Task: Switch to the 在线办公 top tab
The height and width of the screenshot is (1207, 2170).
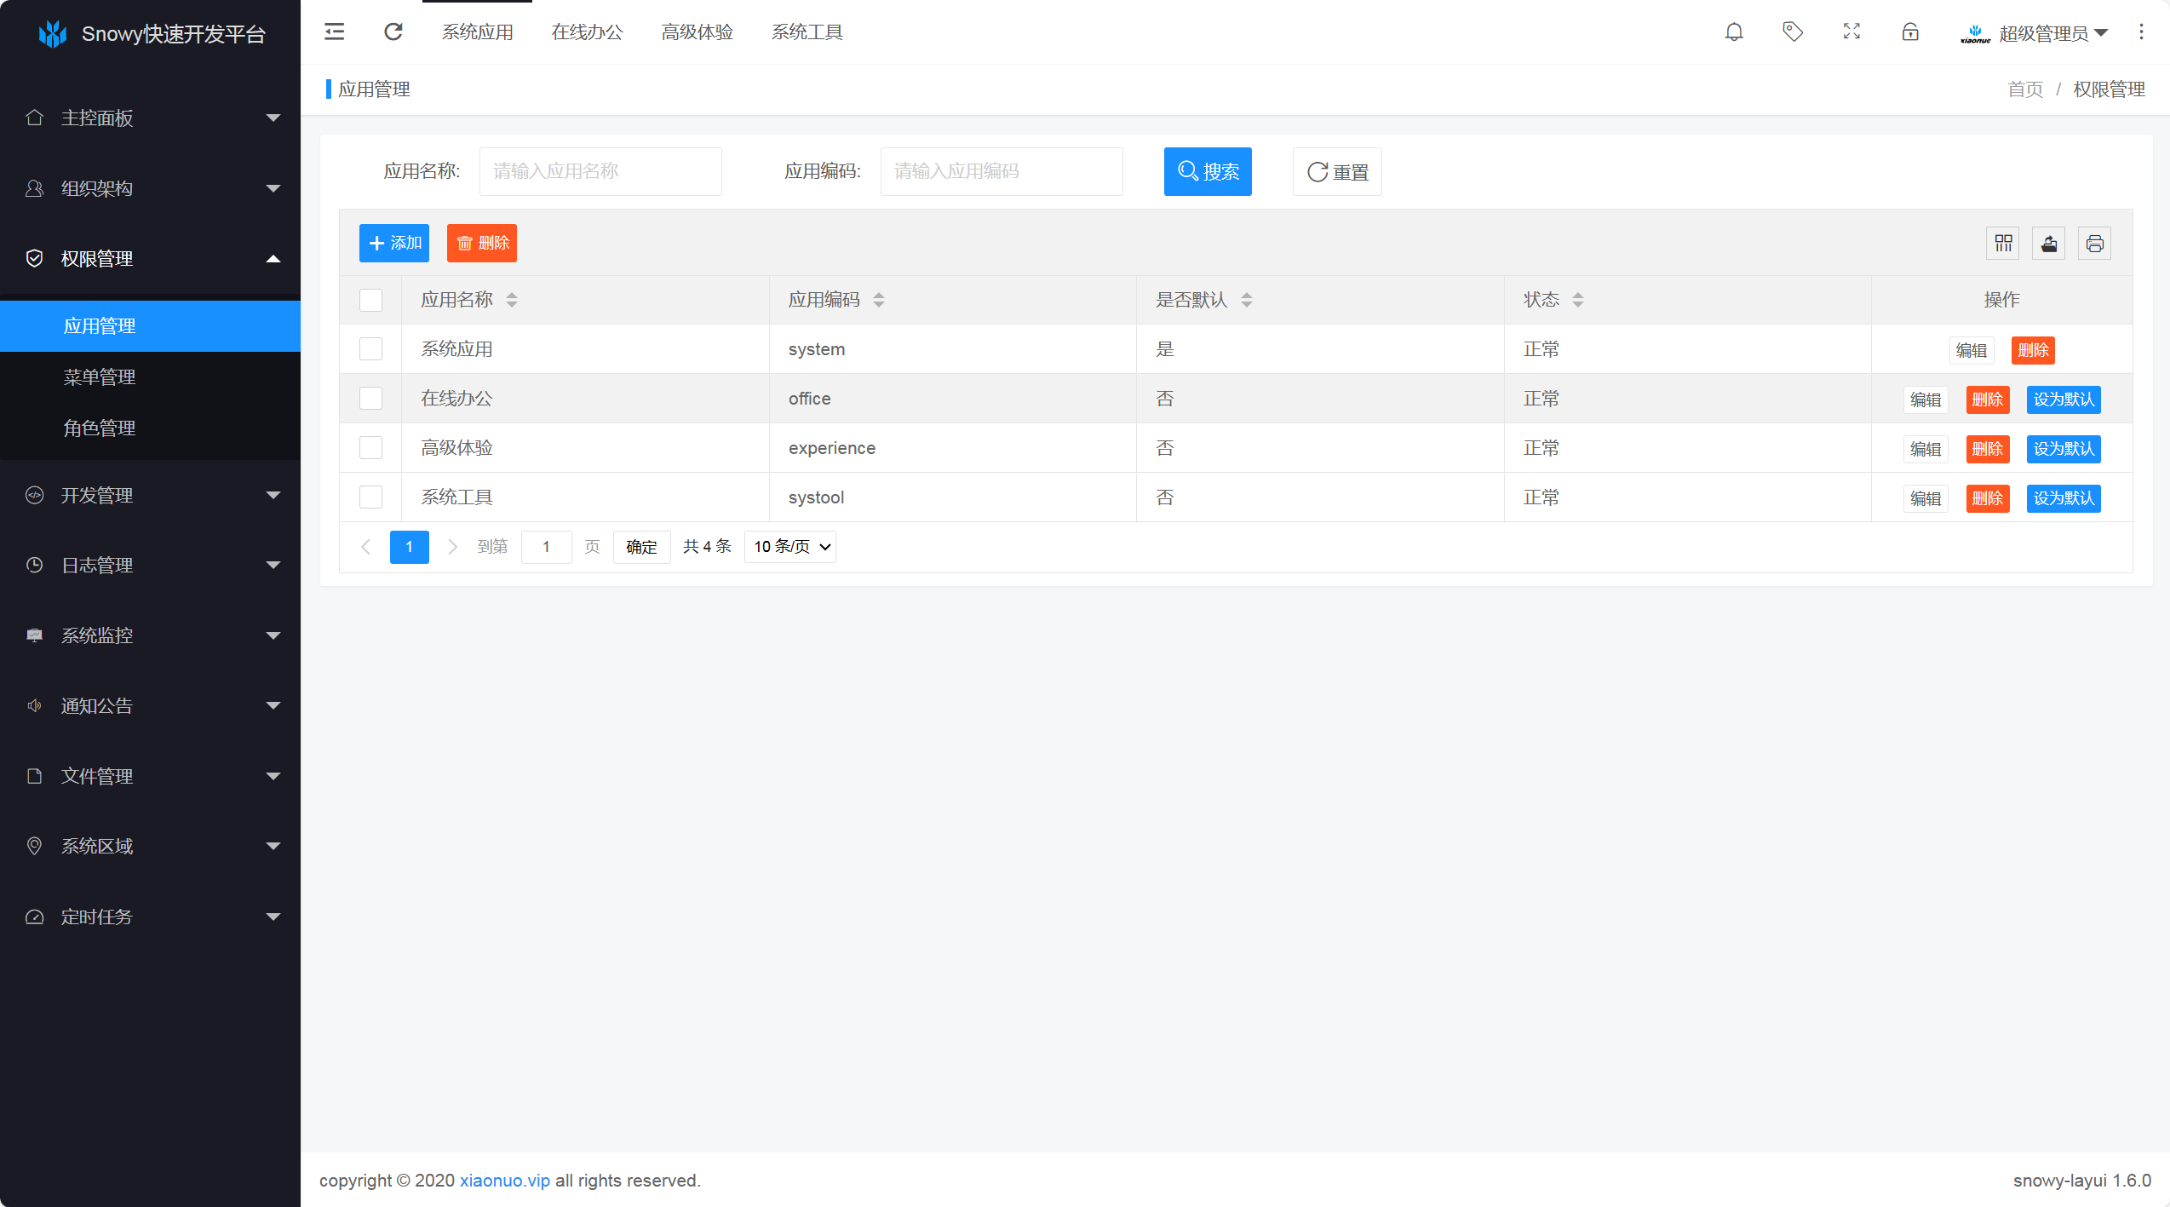Action: point(587,32)
